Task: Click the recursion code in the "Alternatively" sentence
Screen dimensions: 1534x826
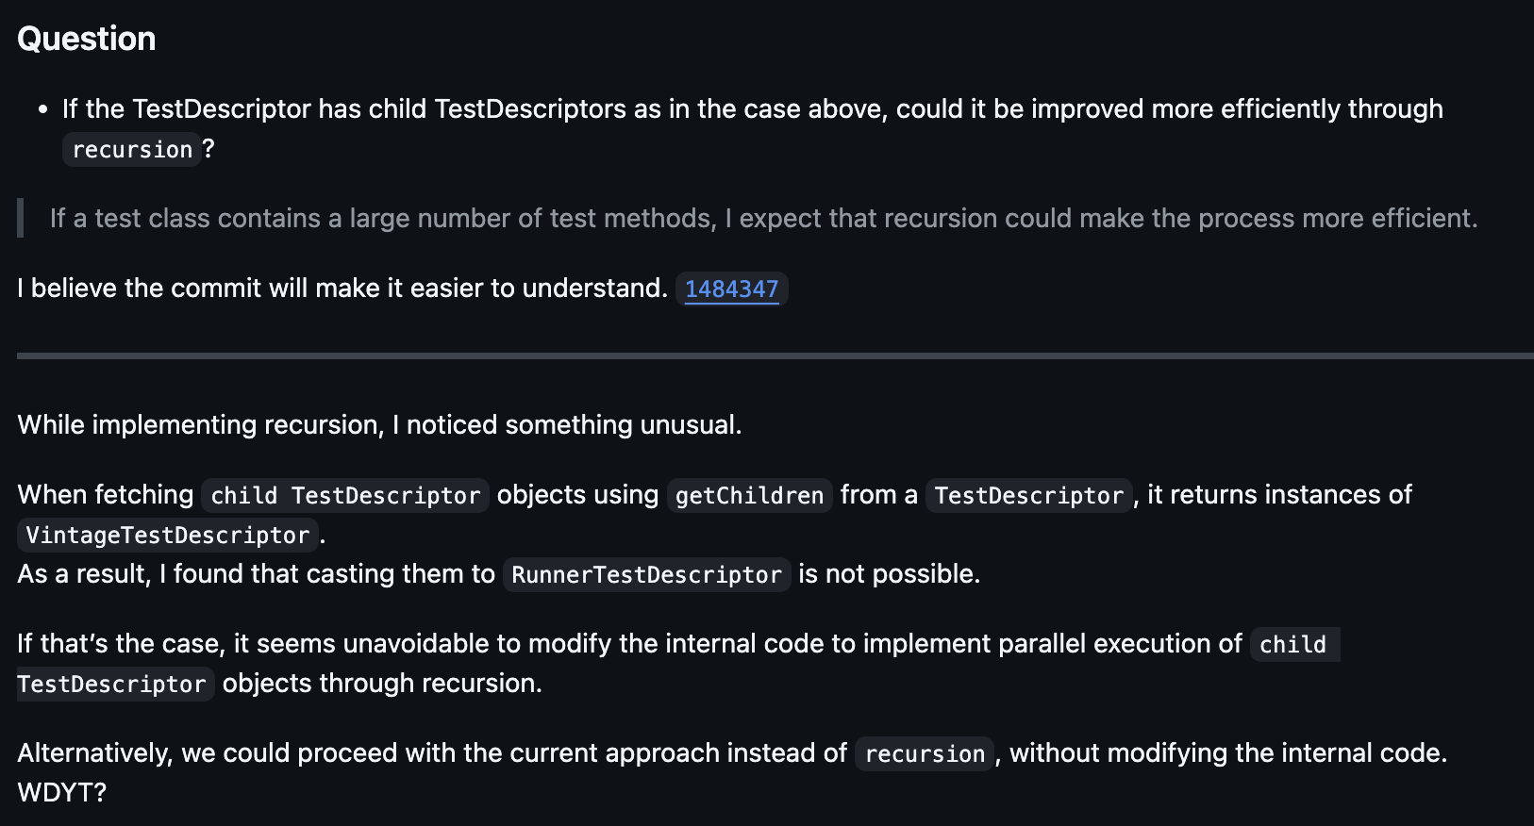Action: 925,753
